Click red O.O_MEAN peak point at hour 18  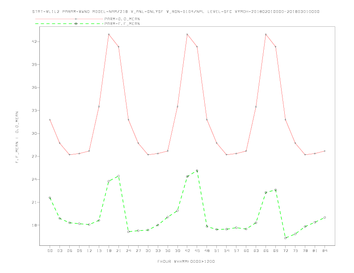pyautogui.click(x=109, y=34)
